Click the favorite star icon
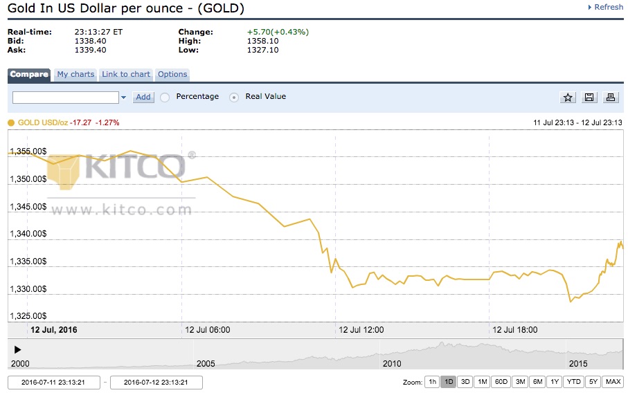This screenshot has width=628, height=395. (x=568, y=98)
